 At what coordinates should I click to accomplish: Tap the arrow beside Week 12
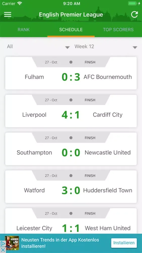[x=135, y=48]
